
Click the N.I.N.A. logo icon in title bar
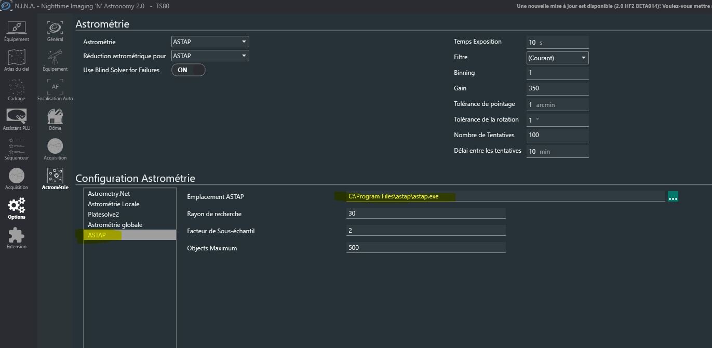[5, 6]
